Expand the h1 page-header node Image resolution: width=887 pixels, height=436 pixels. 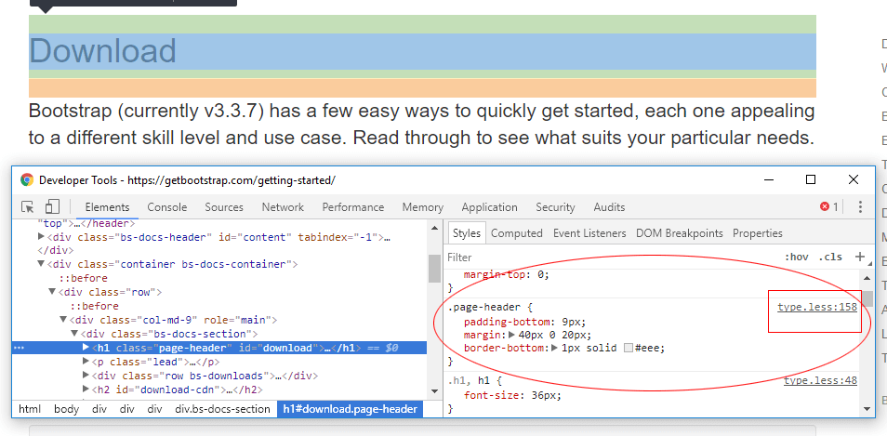click(x=86, y=347)
